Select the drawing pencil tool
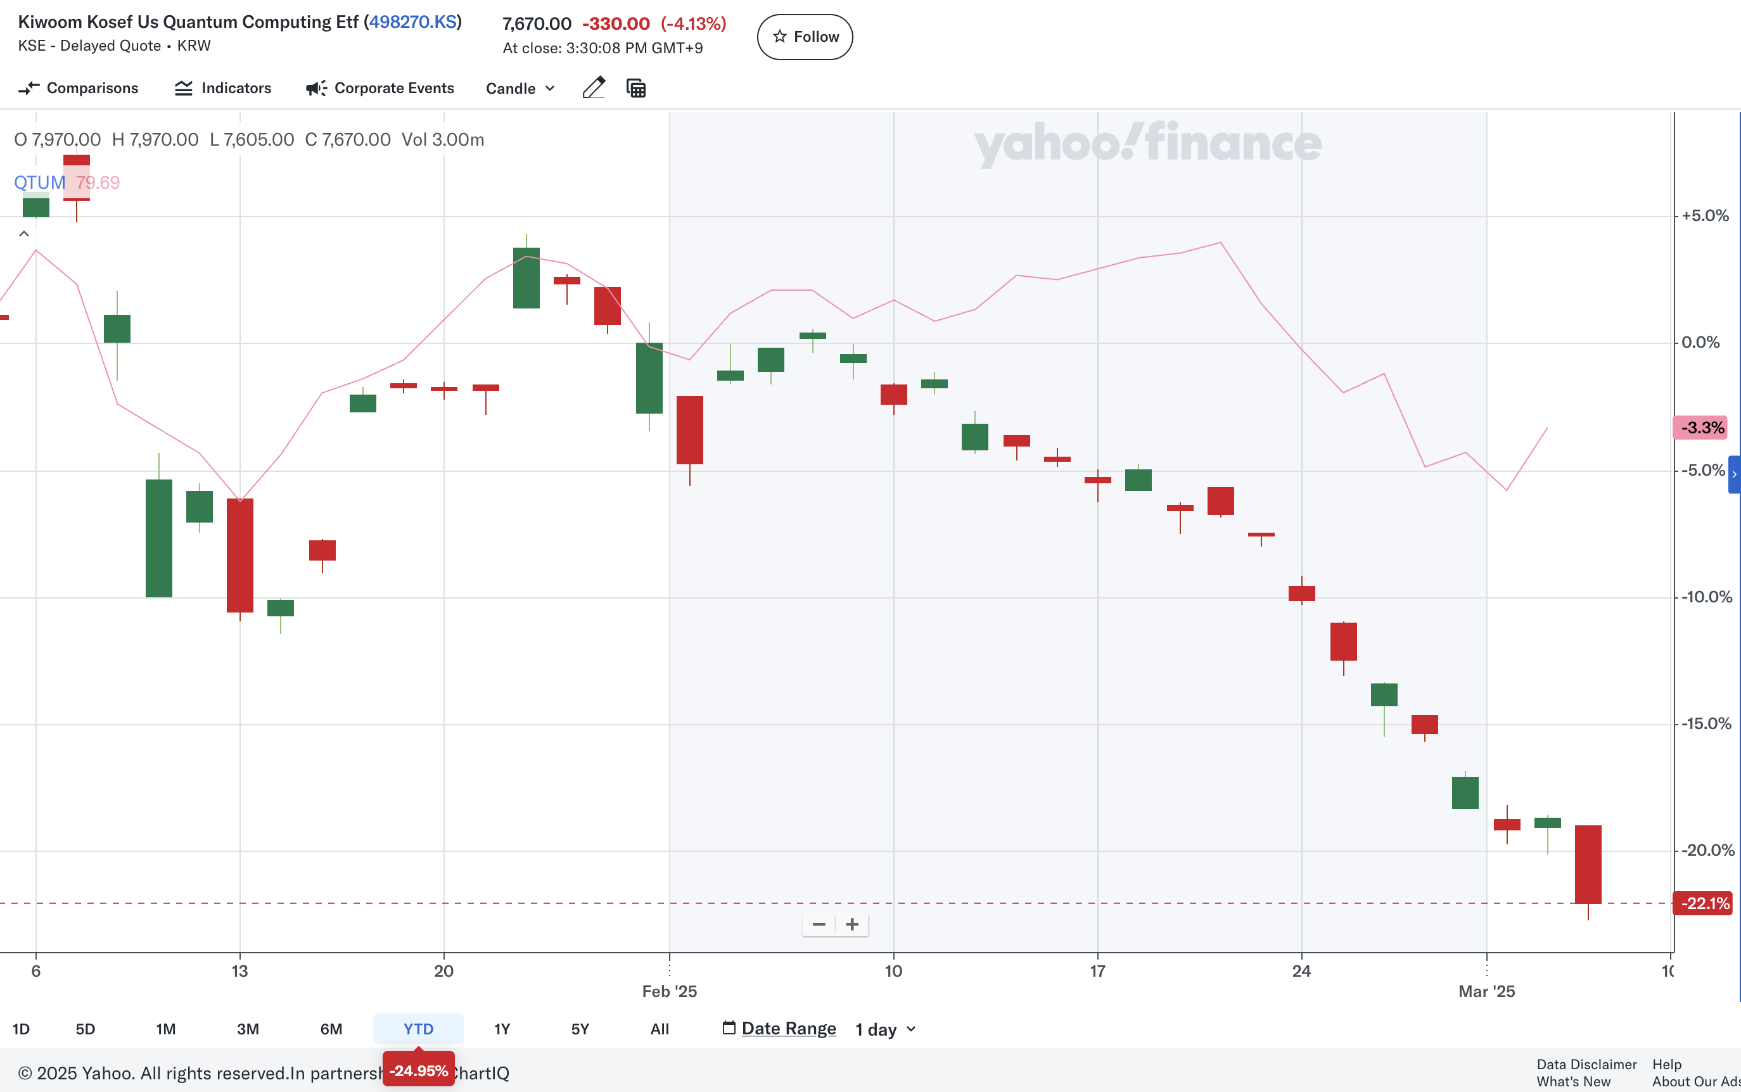 (x=593, y=87)
